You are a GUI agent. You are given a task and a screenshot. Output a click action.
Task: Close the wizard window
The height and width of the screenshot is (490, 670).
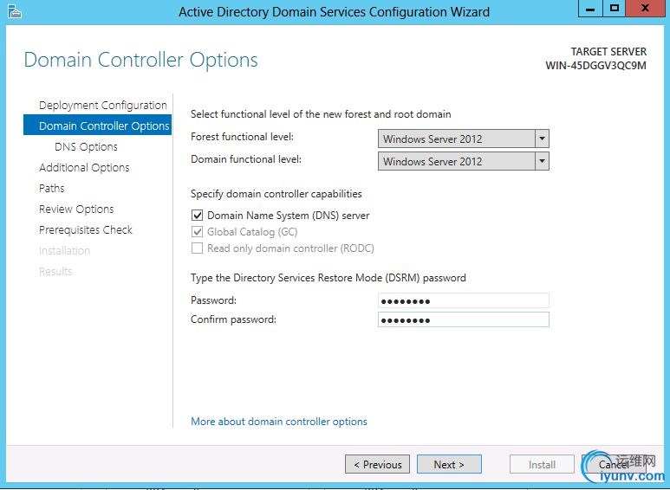coord(646,9)
